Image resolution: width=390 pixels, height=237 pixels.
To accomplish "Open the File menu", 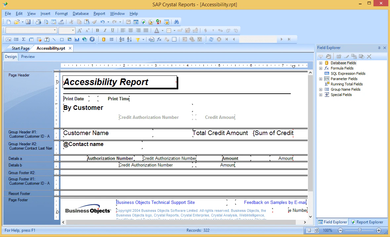I will [x=8, y=14].
